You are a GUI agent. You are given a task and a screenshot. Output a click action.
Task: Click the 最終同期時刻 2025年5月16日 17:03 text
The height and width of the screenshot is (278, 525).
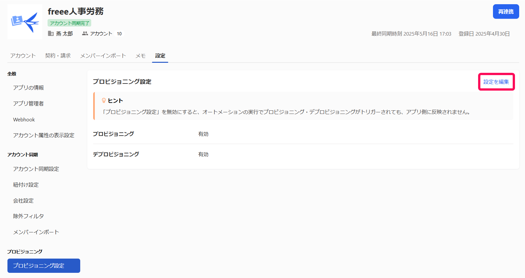click(411, 34)
